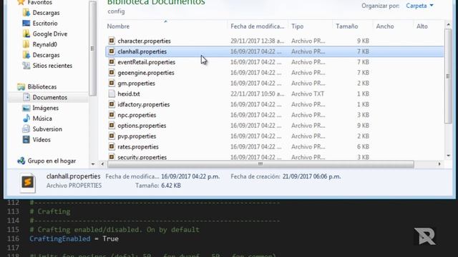Click the idfactory.properties file icon
Screen dimensions: 458x257
click(x=112, y=104)
